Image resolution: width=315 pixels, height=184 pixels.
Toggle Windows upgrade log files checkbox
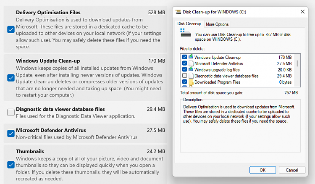(x=184, y=70)
